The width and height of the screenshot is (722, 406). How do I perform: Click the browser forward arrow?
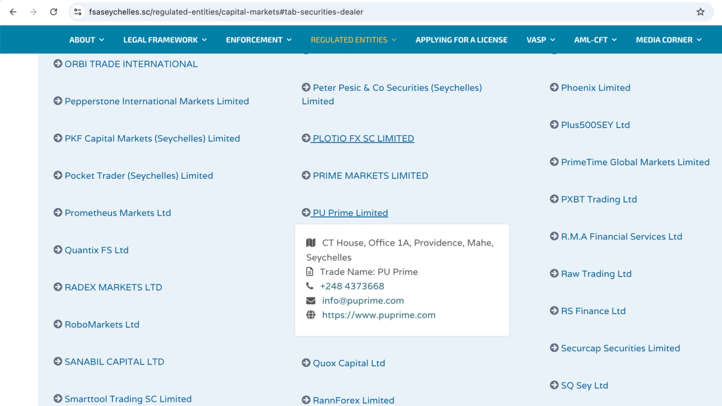[33, 12]
